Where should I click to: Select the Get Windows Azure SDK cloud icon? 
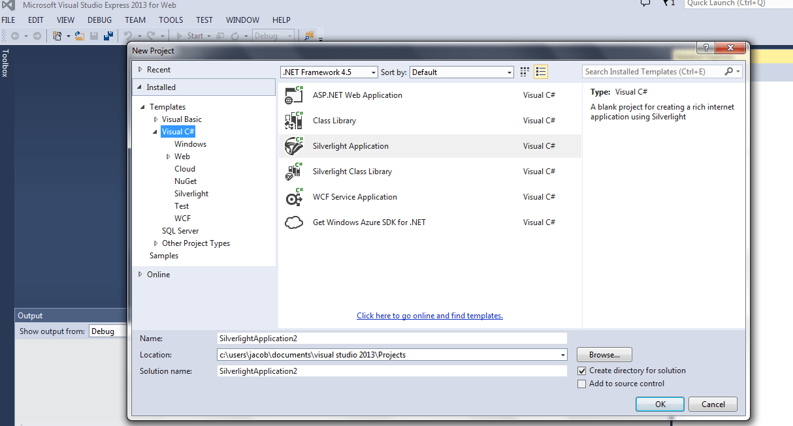pos(294,222)
